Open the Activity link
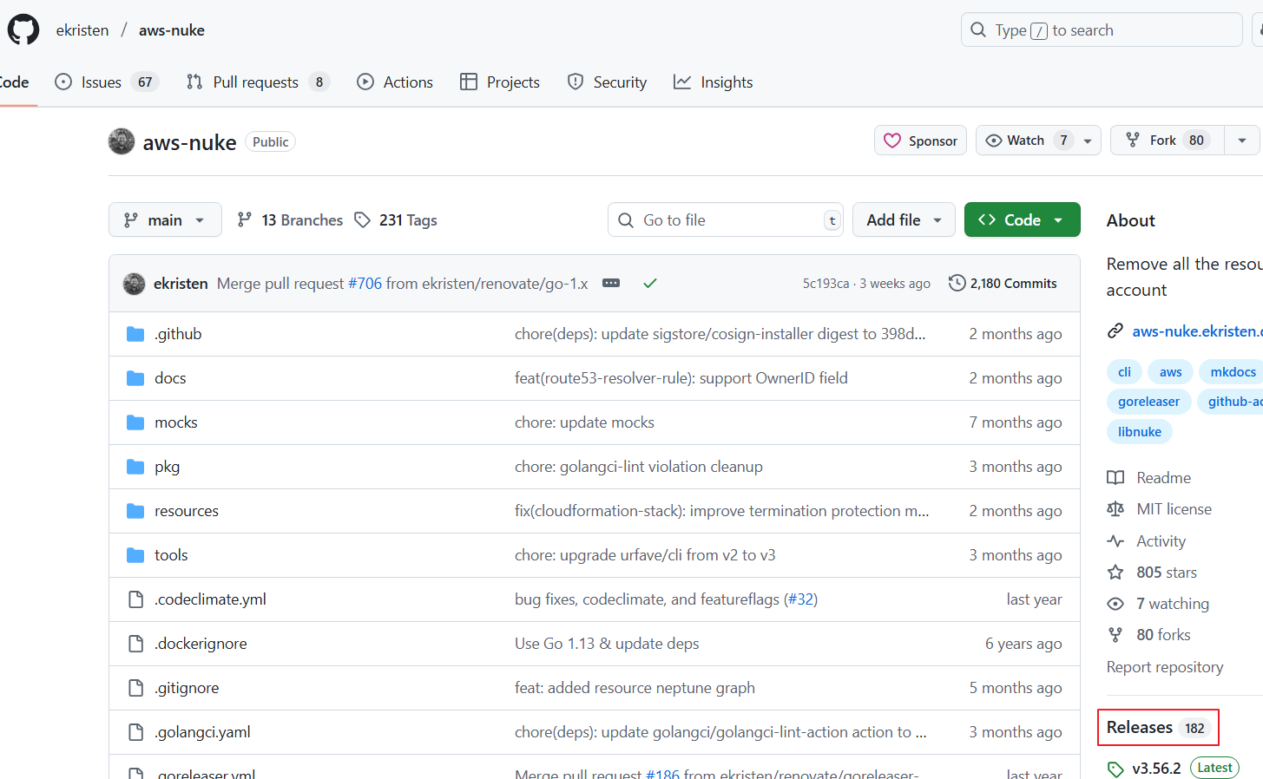 (1147, 541)
